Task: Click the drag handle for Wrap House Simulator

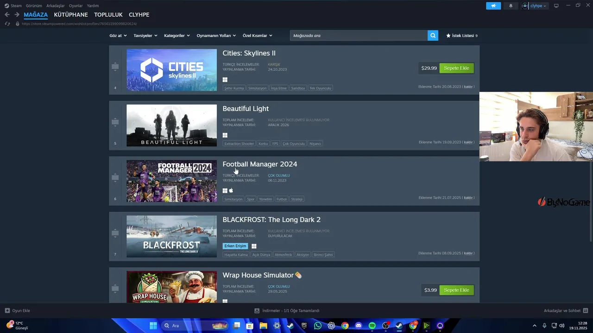Action: pos(115,289)
